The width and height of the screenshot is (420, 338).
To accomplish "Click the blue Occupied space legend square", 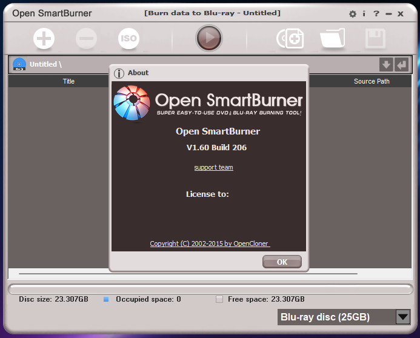I will [x=106, y=299].
